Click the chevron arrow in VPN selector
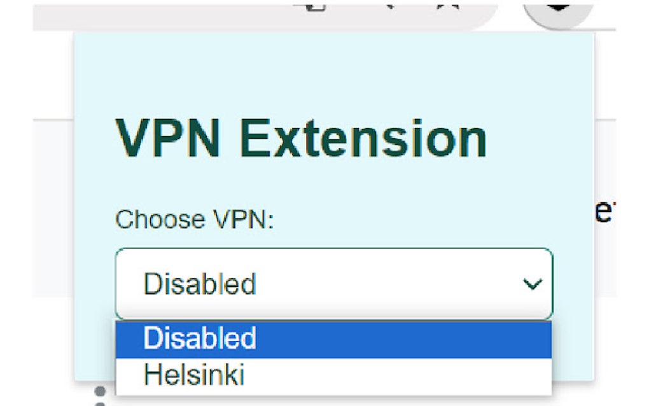Image resolution: width=649 pixels, height=406 pixels. point(532,284)
